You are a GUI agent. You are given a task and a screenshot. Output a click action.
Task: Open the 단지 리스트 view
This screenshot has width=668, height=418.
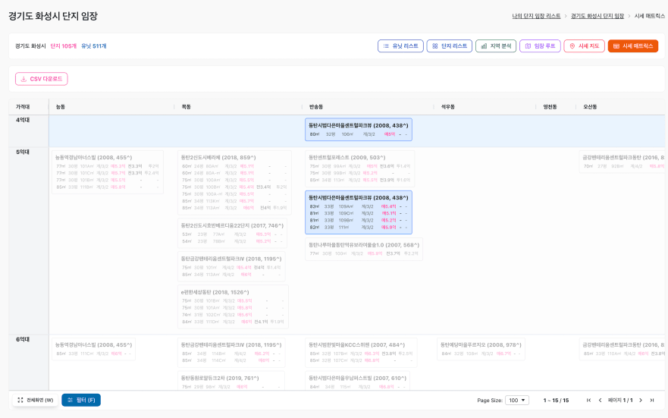449,46
